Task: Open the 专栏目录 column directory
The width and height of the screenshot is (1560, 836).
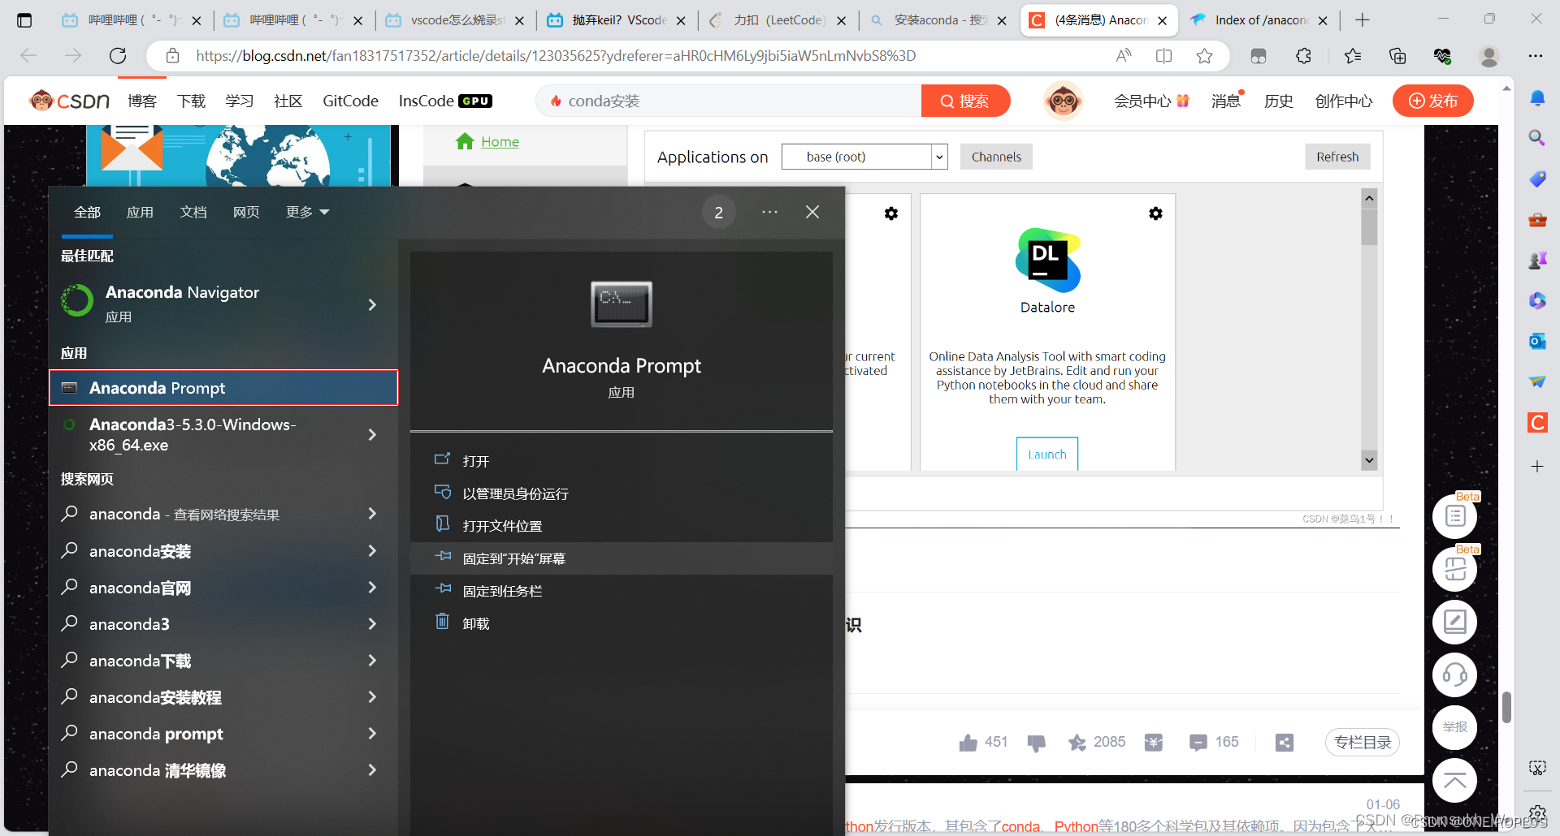Action: tap(1363, 742)
